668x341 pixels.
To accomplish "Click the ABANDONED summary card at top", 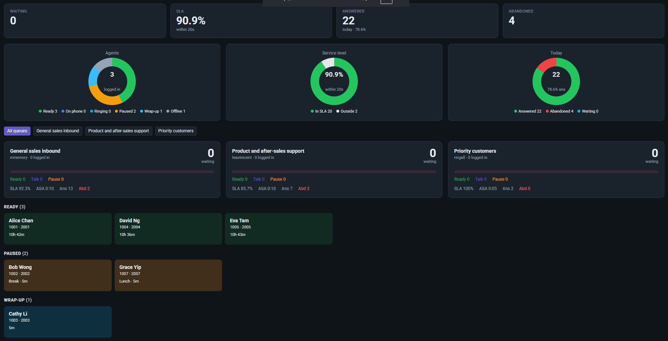I will pos(583,21).
